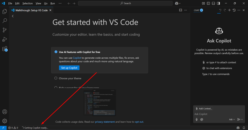The height and width of the screenshot is (130, 248).
Task: Toggle the Use AI features step checkmark
Action: [x=56, y=52]
